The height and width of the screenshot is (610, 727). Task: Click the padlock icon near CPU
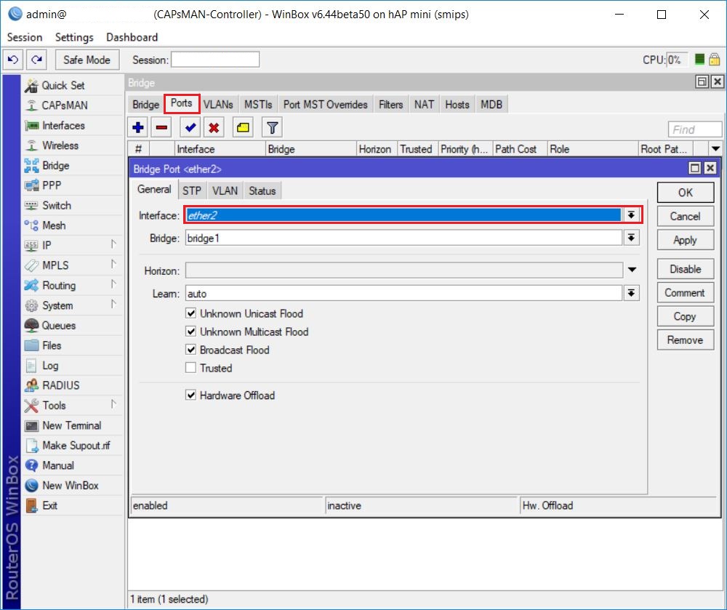tap(715, 60)
